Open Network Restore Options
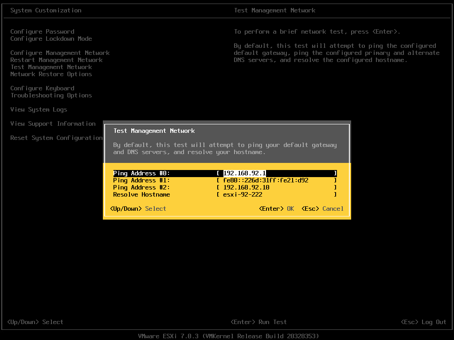The width and height of the screenshot is (454, 340). [x=51, y=74]
